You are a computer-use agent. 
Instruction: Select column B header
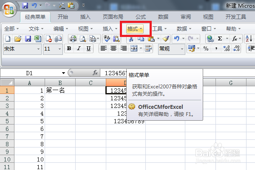[x=60, y=82]
